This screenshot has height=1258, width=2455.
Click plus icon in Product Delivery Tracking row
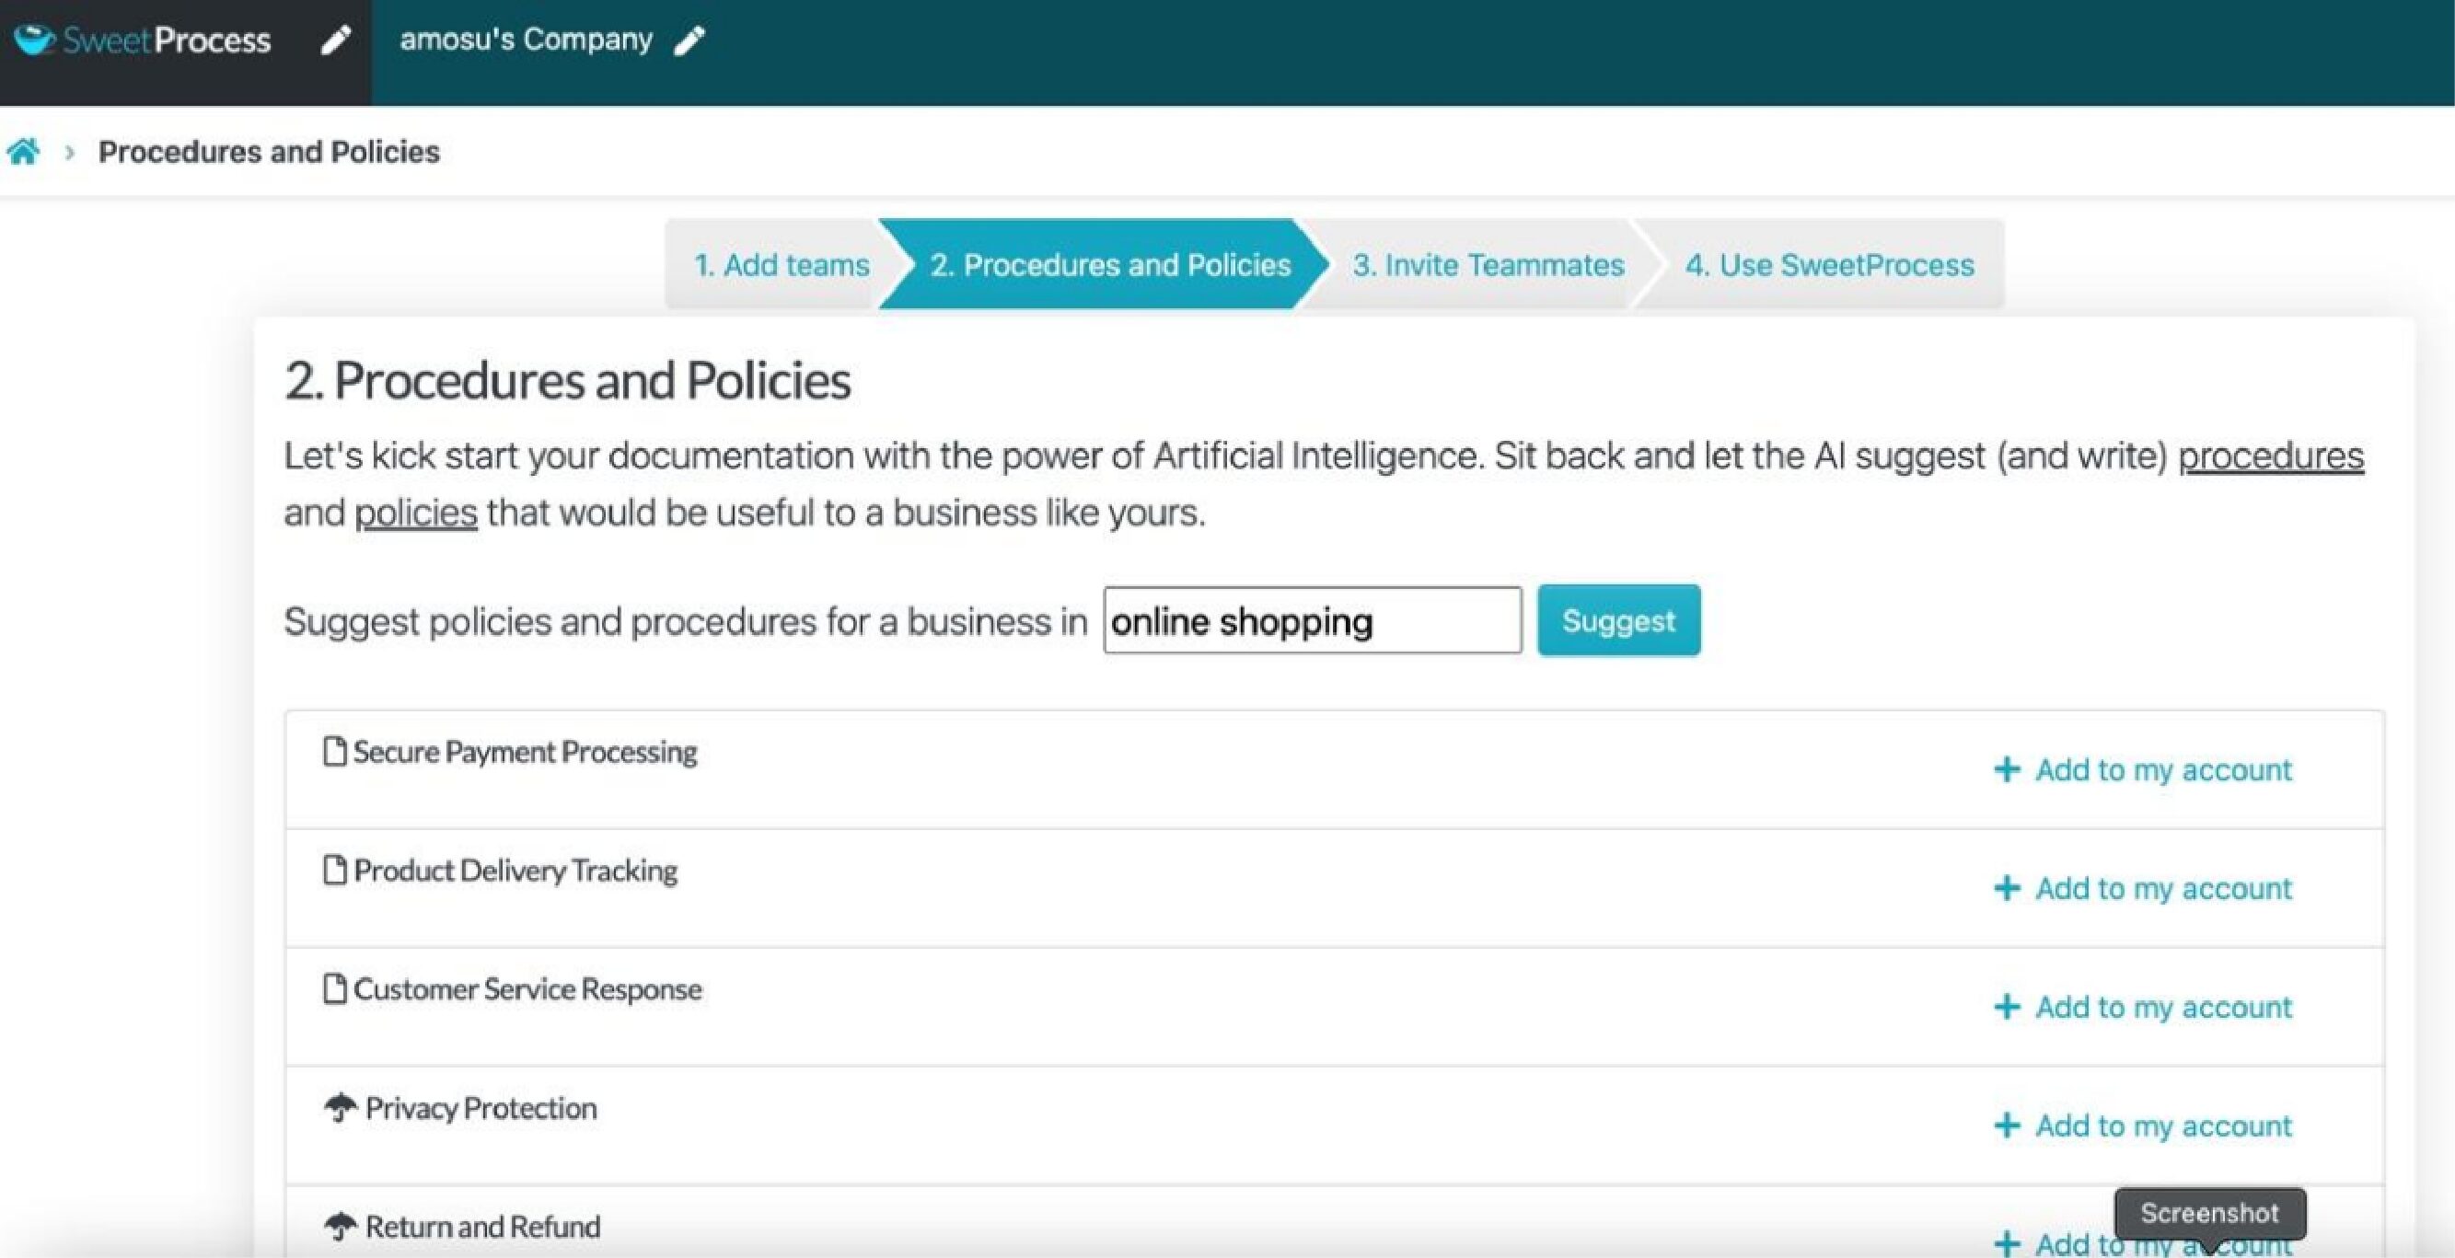(x=2007, y=888)
